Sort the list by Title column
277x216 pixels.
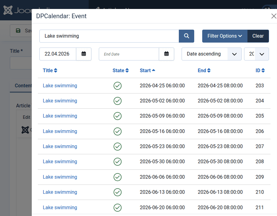pyautogui.click(x=50, y=70)
